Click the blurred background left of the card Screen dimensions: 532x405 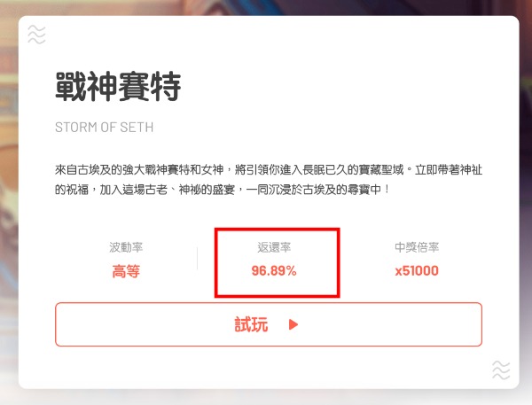tap(9, 204)
